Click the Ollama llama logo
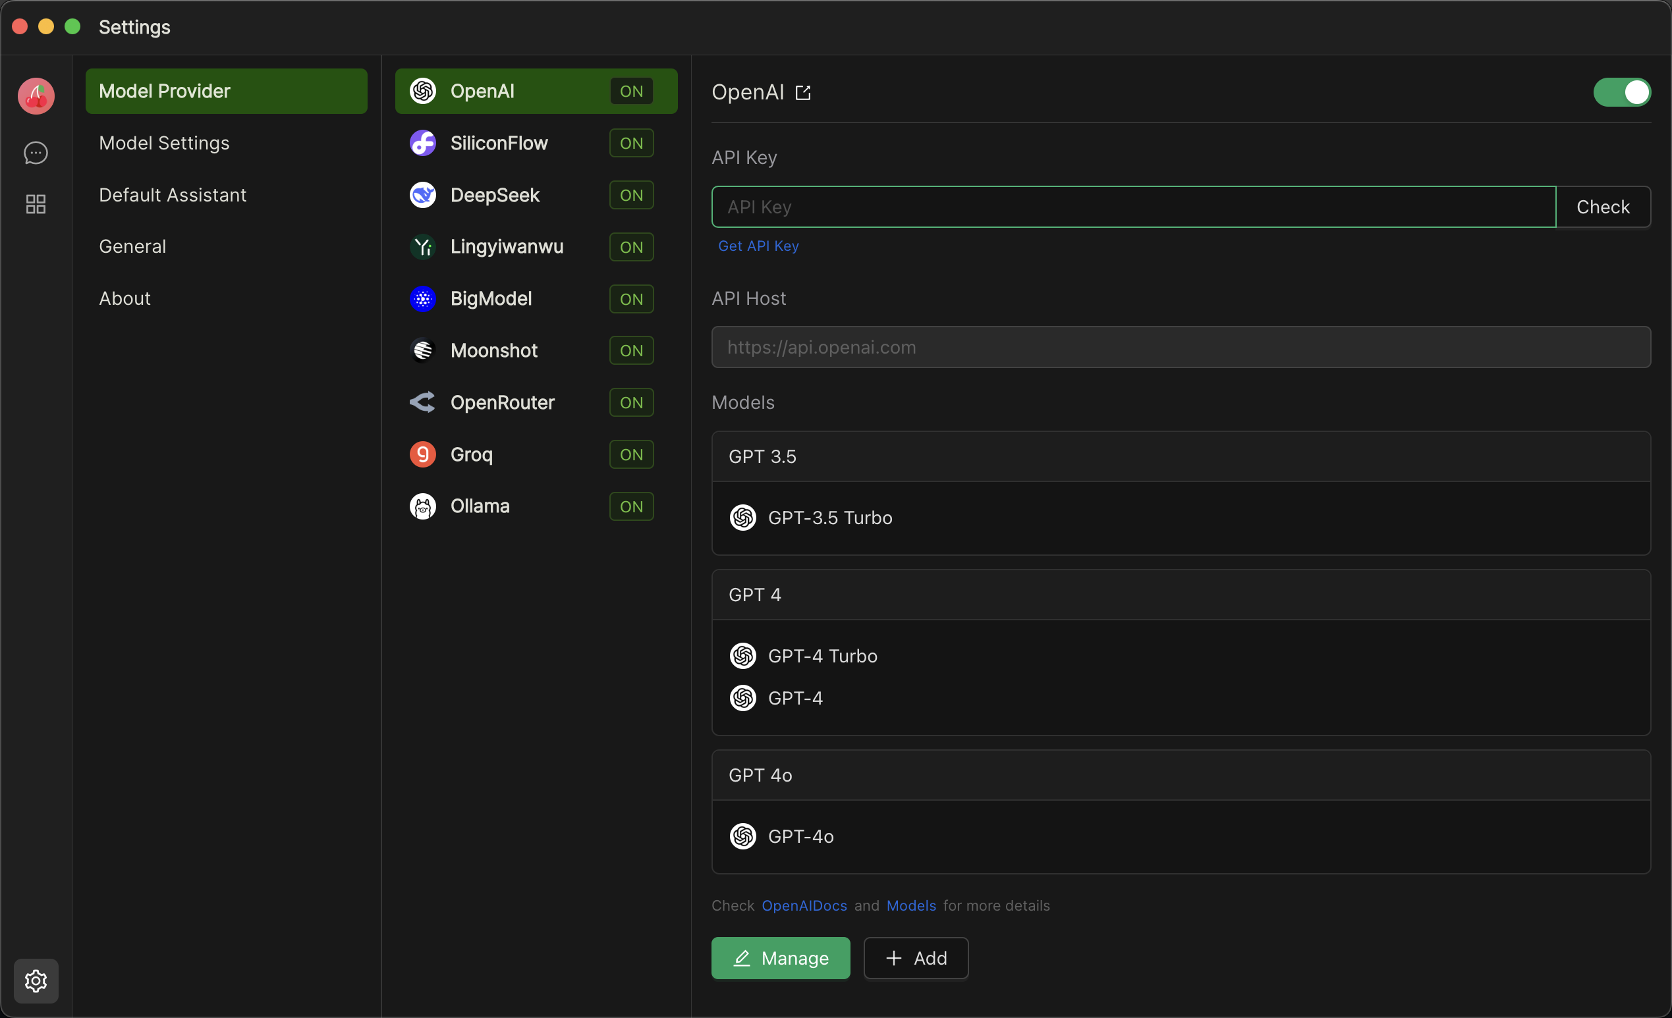Viewport: 1672px width, 1018px height. pyautogui.click(x=423, y=506)
